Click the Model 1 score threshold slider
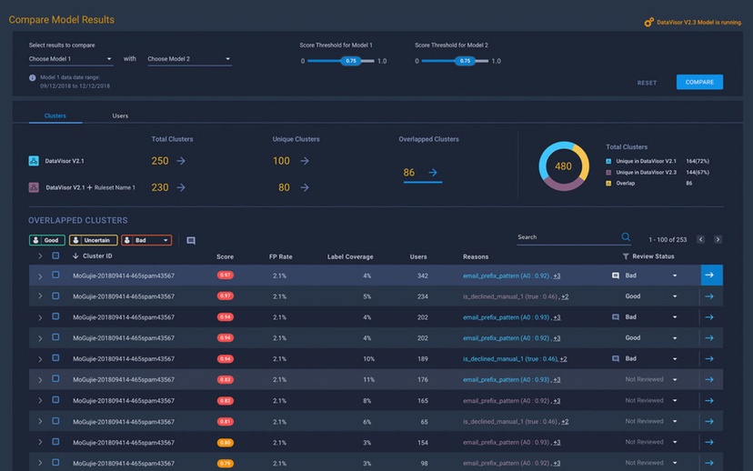 click(x=340, y=61)
